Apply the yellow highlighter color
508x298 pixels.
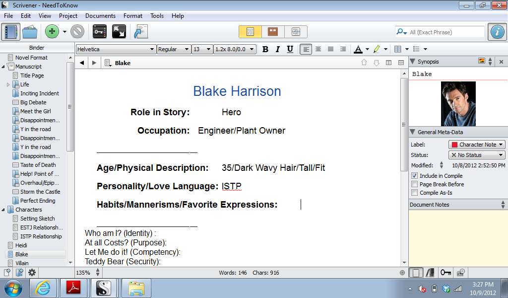(x=376, y=49)
